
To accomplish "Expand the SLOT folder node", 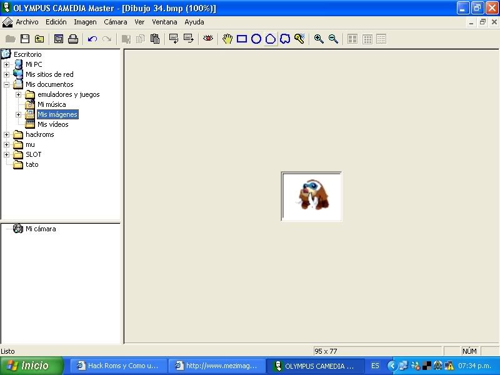I will coord(6,154).
